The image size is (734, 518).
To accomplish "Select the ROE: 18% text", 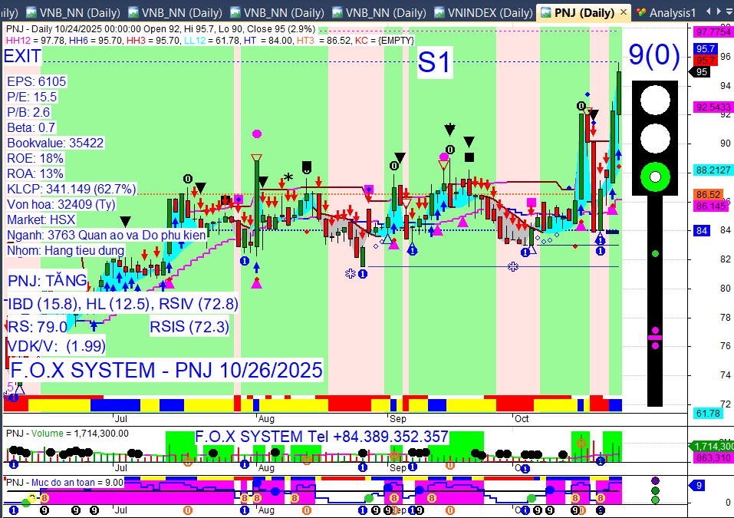I will click(35, 158).
